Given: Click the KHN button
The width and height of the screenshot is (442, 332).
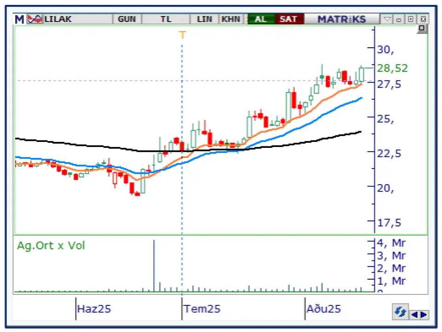Looking at the screenshot, I should pyautogui.click(x=231, y=19).
